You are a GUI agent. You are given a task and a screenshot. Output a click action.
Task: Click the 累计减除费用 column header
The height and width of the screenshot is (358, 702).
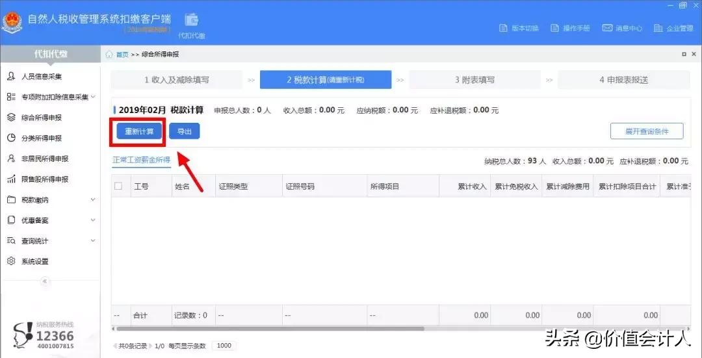click(x=567, y=186)
